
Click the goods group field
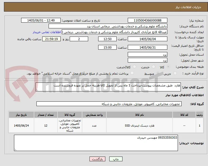(x=109, y=104)
